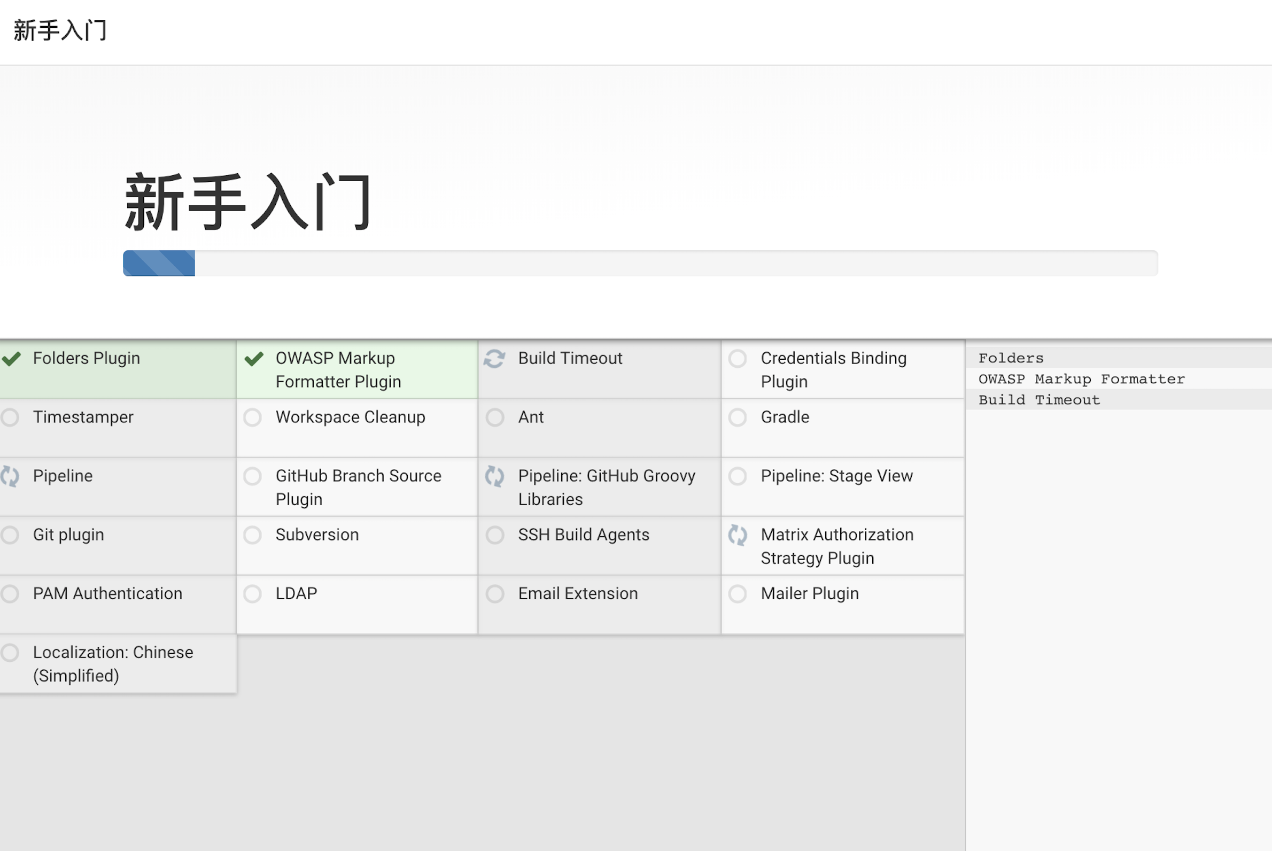Click the spinning sync icon beside Build Timeout
This screenshot has width=1272, height=851.
[494, 359]
